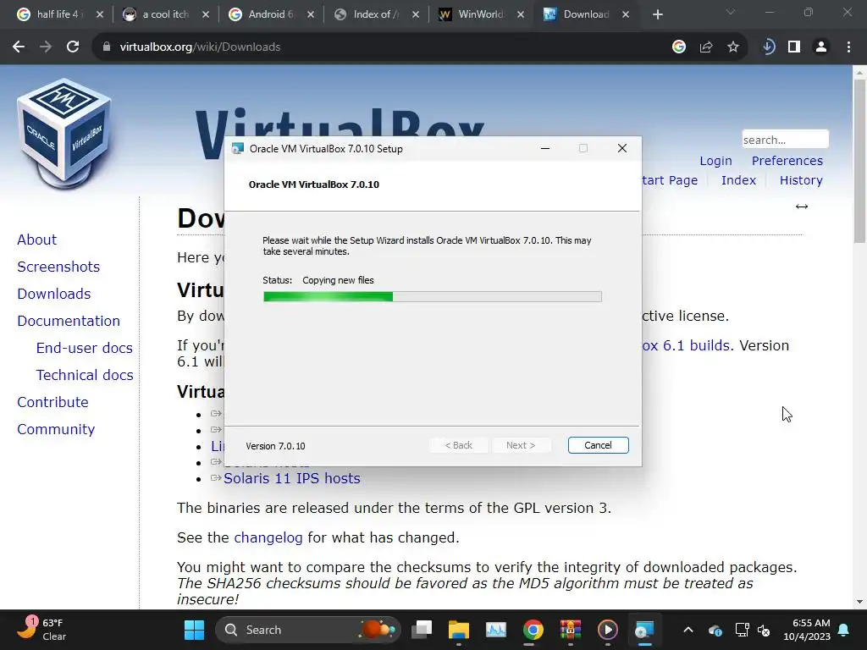Open WinRAR from the taskbar
Viewport: 867px width, 650px height.
click(x=570, y=630)
